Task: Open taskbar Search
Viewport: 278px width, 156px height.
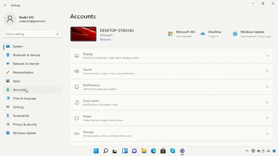Action: click(x=106, y=151)
